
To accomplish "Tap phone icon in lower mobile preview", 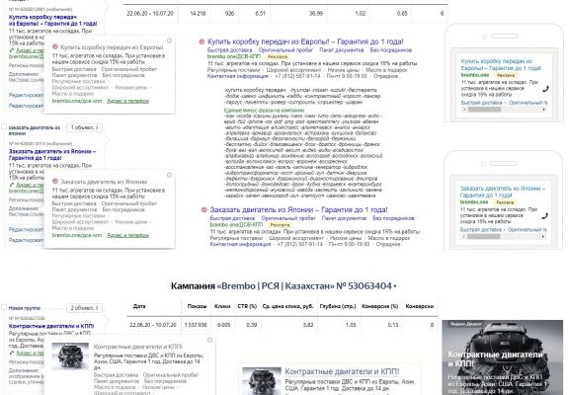I will tap(544, 216).
